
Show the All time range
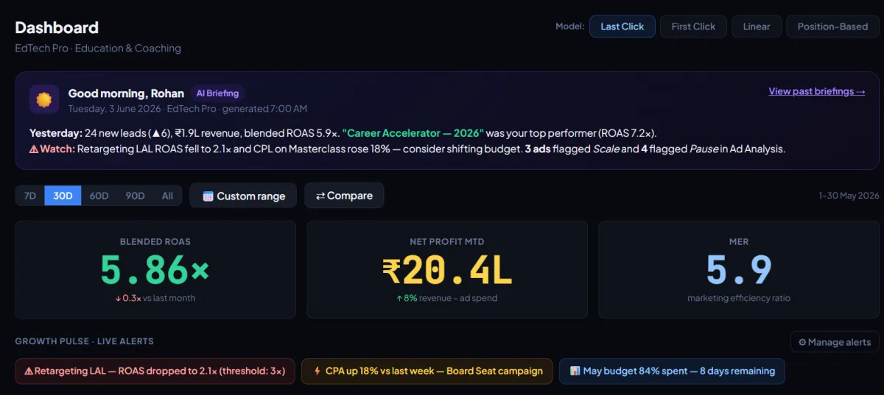(167, 196)
